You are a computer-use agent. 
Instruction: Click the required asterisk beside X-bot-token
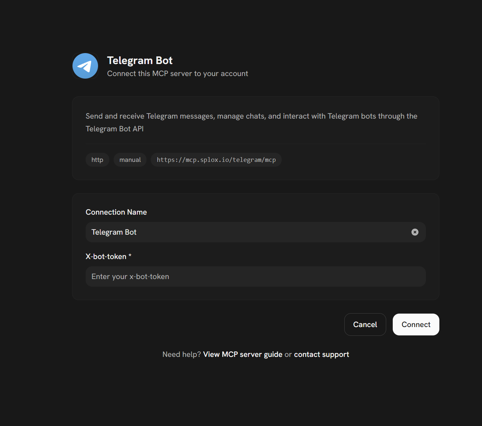pyautogui.click(x=130, y=256)
